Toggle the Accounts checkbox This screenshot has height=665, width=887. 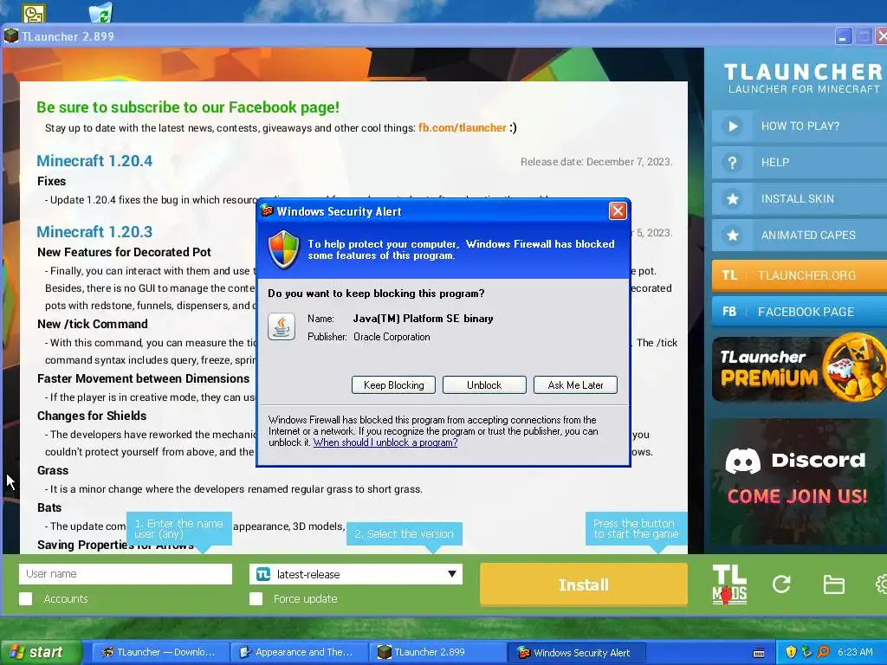[25, 599]
